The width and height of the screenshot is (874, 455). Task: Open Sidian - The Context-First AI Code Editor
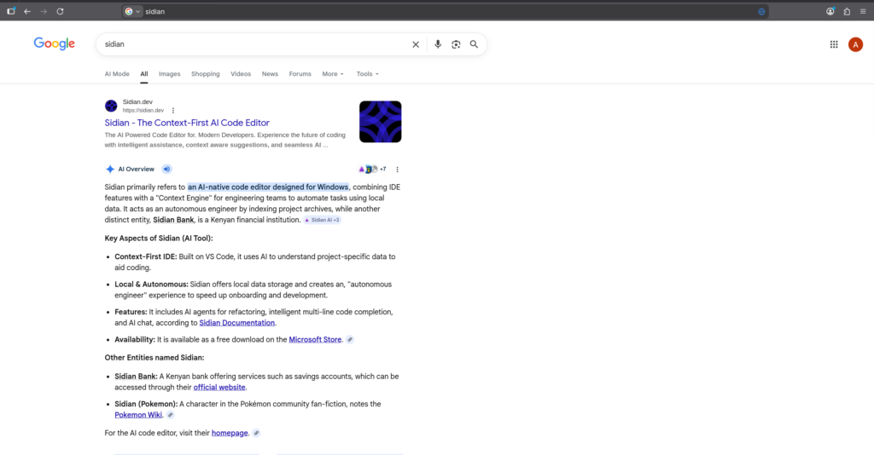(x=187, y=123)
